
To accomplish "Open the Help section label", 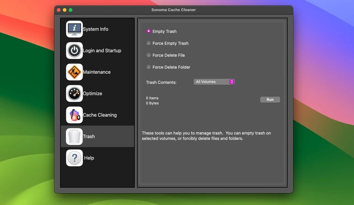I will (89, 158).
